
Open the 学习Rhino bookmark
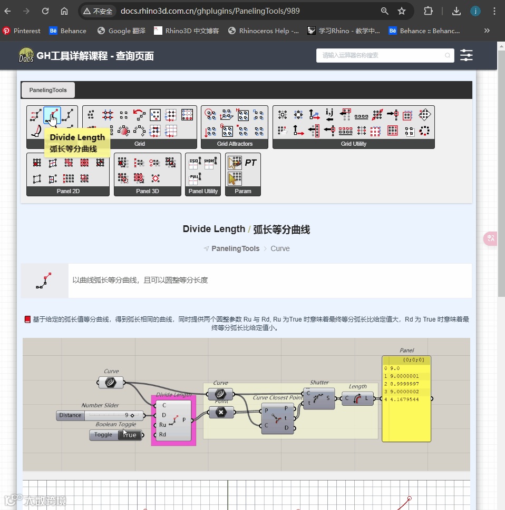(x=344, y=31)
